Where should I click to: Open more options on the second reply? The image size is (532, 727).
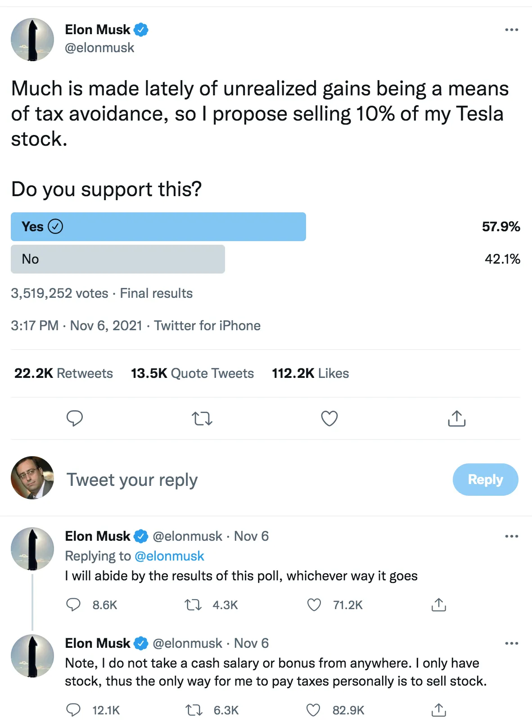511,643
